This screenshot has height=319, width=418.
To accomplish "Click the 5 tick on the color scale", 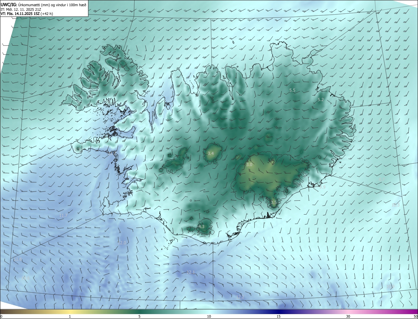I will pyautogui.click(x=139, y=316).
